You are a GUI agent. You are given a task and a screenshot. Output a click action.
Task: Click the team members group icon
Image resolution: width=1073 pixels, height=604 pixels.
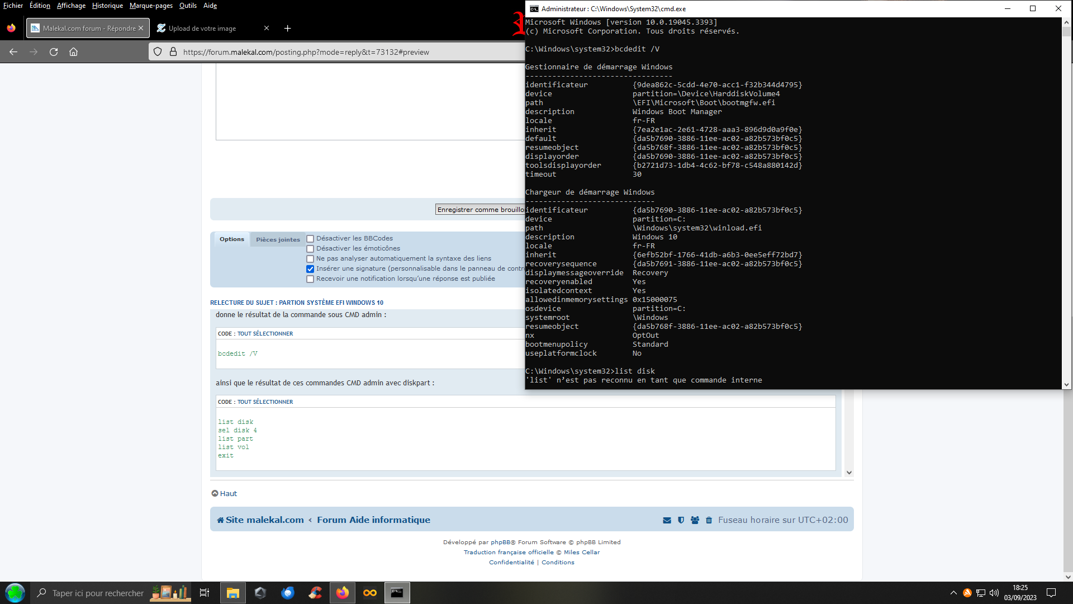point(695,520)
